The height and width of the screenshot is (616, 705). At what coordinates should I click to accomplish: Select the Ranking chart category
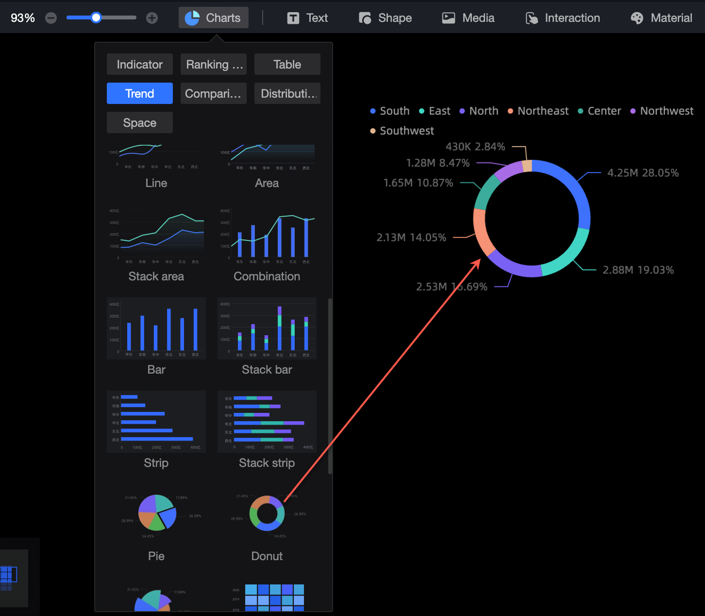[x=214, y=64]
